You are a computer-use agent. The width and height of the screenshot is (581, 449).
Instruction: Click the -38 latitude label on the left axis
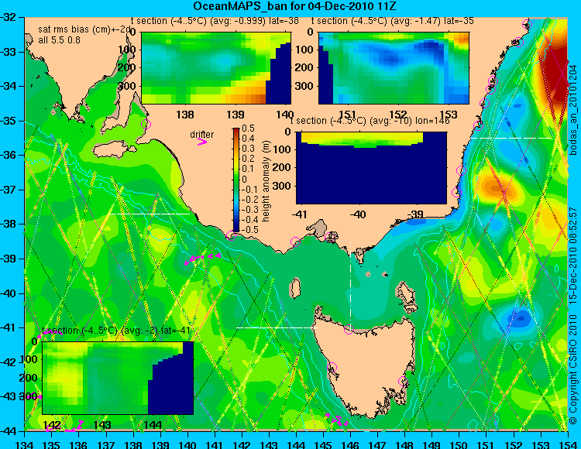click(x=9, y=224)
